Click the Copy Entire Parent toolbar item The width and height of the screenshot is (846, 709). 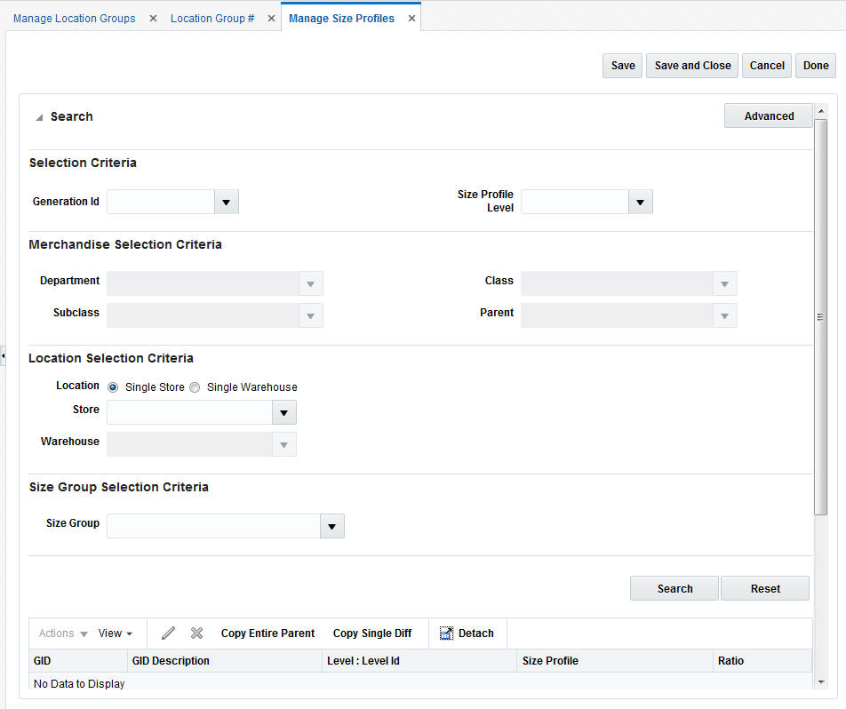[267, 633]
